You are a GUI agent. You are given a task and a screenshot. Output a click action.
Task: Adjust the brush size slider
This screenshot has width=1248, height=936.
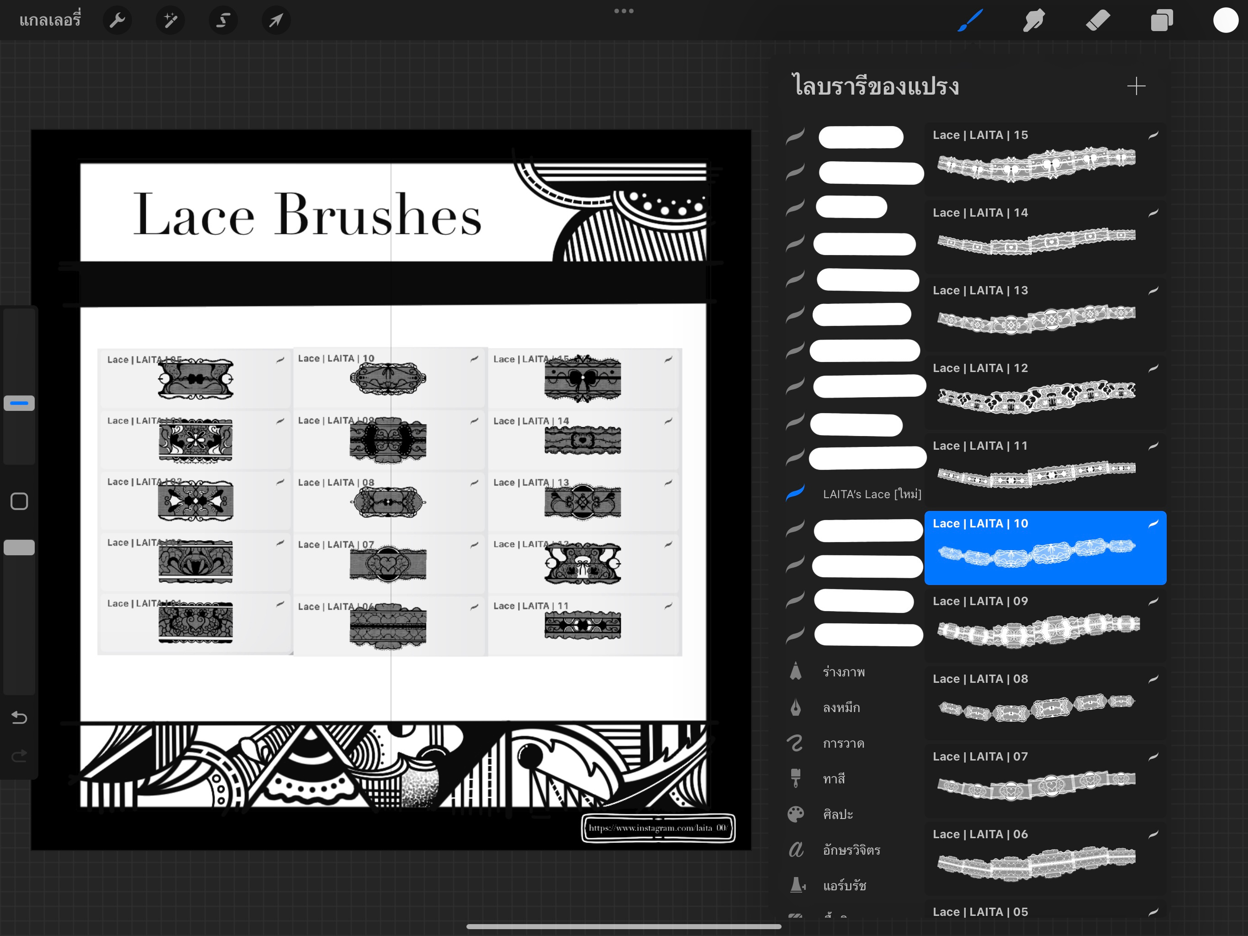coord(19,403)
